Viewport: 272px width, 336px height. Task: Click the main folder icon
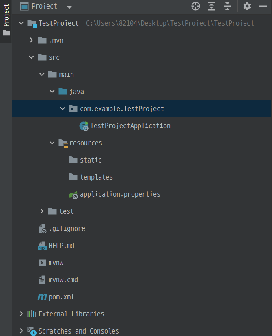tap(52, 75)
